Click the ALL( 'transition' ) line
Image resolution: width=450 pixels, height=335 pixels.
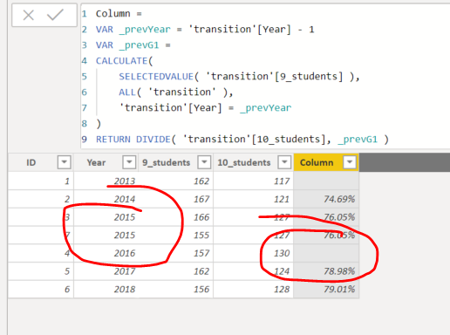[x=176, y=92]
